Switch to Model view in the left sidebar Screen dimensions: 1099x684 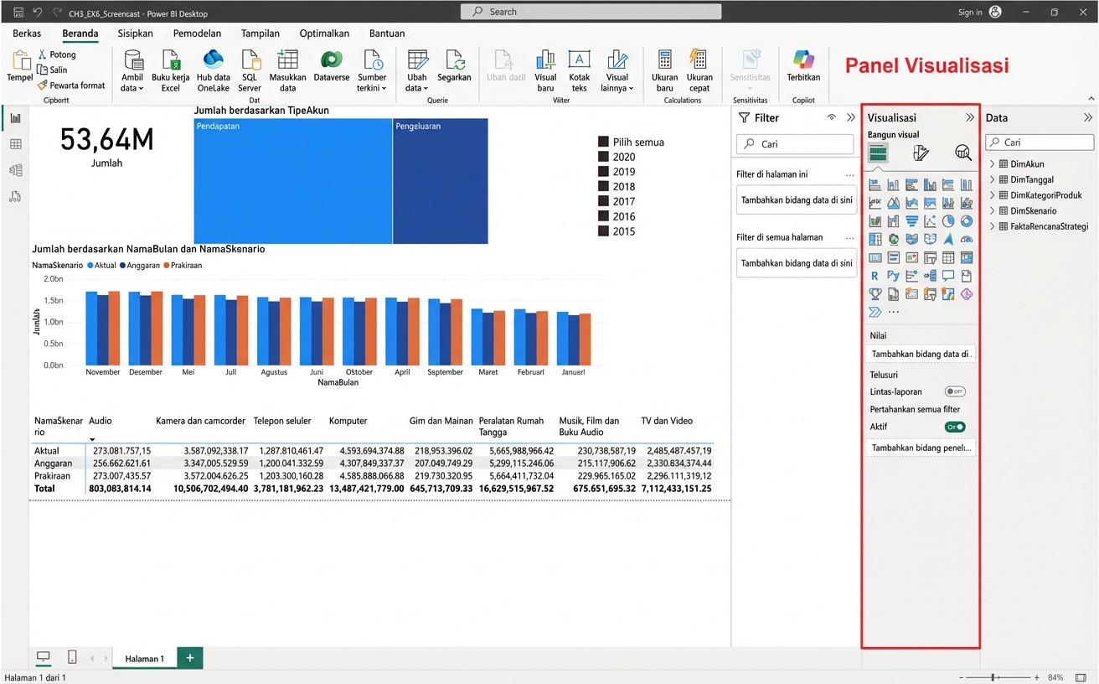click(x=14, y=170)
